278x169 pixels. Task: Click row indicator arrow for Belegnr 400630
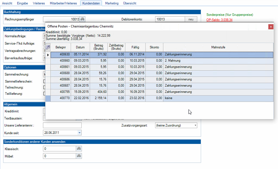pyautogui.click(x=48, y=55)
